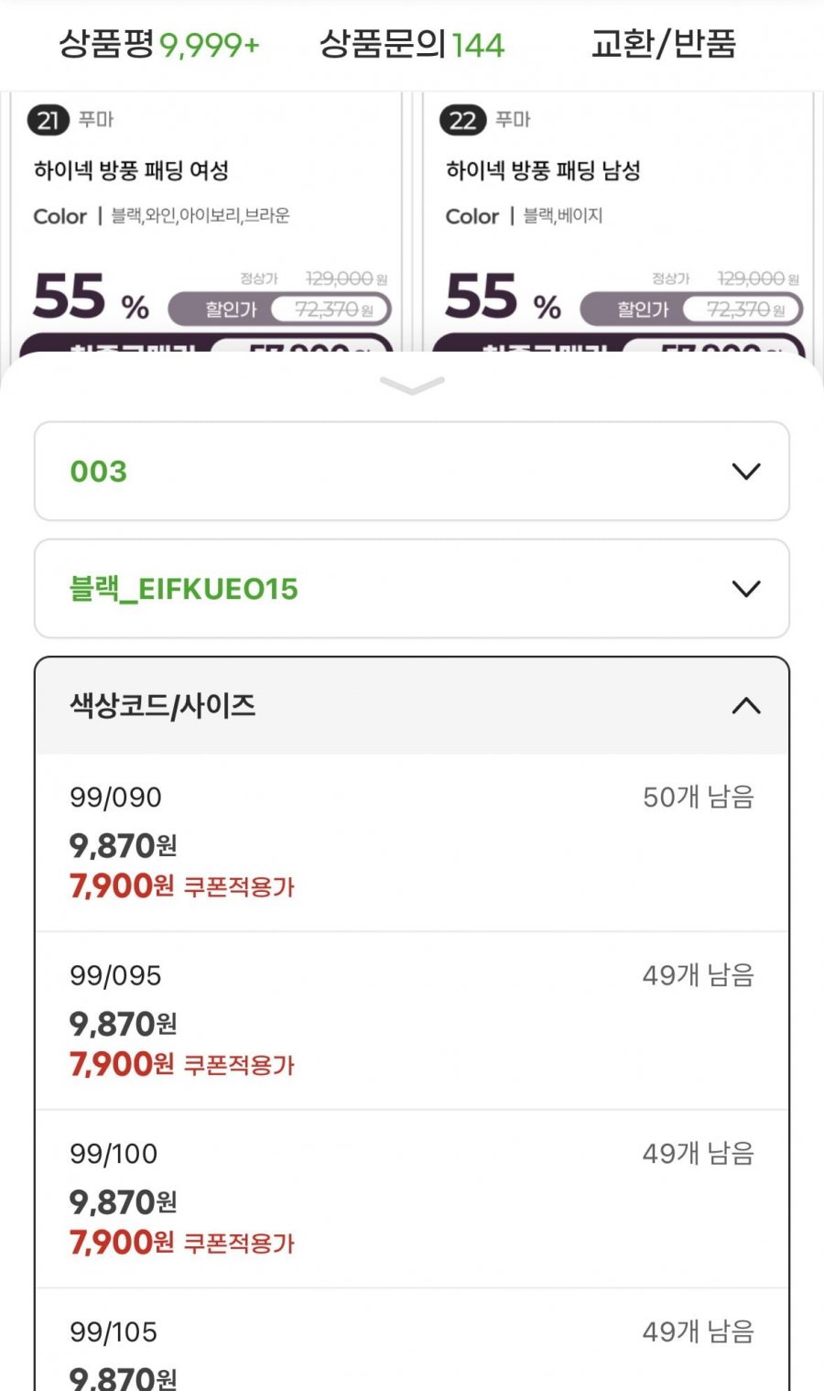Screen dimensions: 824x1391
Task: Click the number 21 badge icon
Action: [x=48, y=120]
